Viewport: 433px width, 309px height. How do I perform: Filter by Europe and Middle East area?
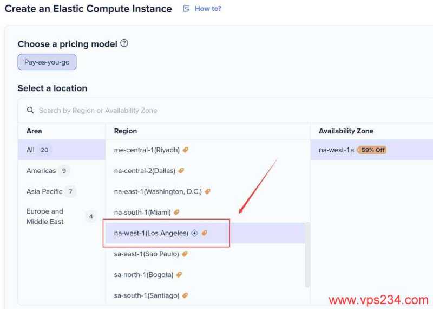[x=45, y=216]
